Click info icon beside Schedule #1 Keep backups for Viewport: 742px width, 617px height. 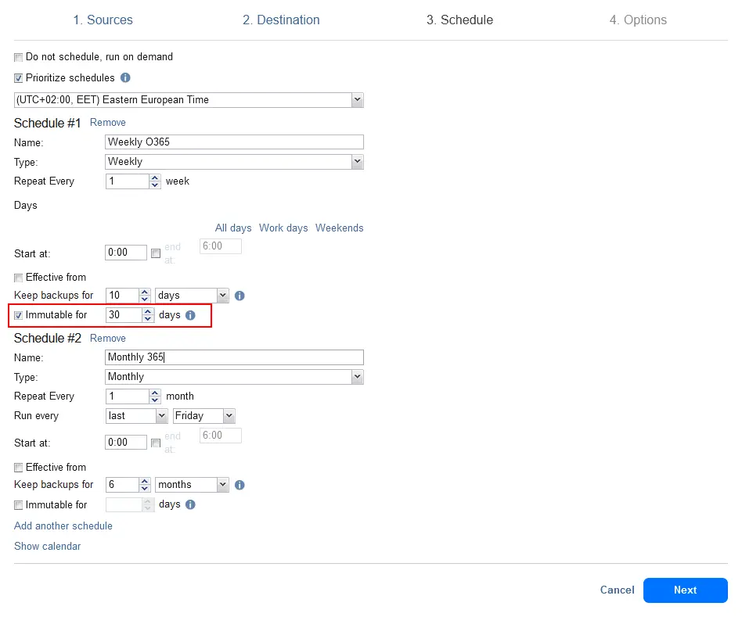[240, 296]
